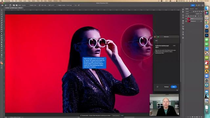
Task: Click the reset icon in Discover panel
Action: (x=157, y=87)
